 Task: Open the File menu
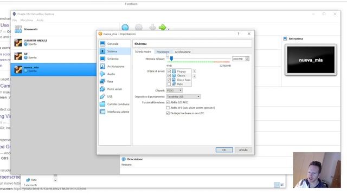pos(15,20)
